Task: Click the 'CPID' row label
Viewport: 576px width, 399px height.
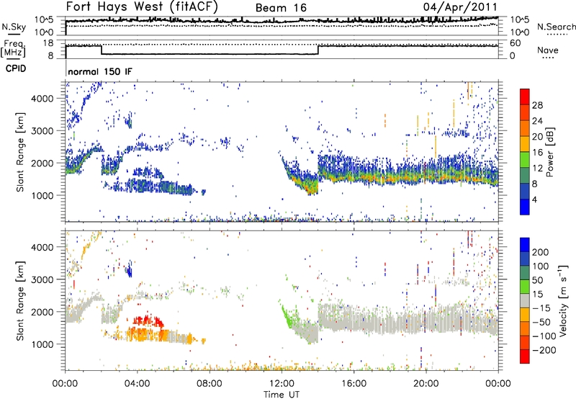Action: pyautogui.click(x=16, y=68)
